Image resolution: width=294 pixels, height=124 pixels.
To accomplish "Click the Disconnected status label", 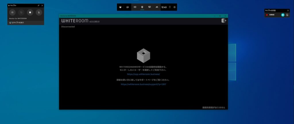I will click(68, 27).
